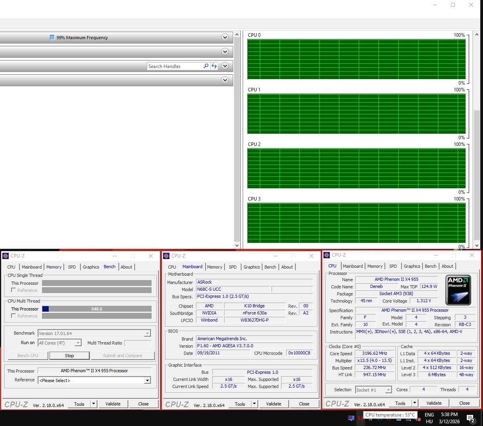Click the multi-thread score bar showing 540.5
Image resolution: width=483 pixels, height=426 pixels.
point(97,309)
